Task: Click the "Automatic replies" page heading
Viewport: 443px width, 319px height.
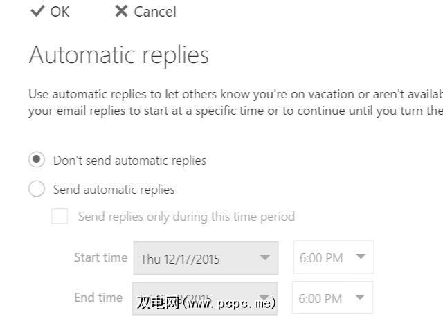Action: tap(118, 55)
